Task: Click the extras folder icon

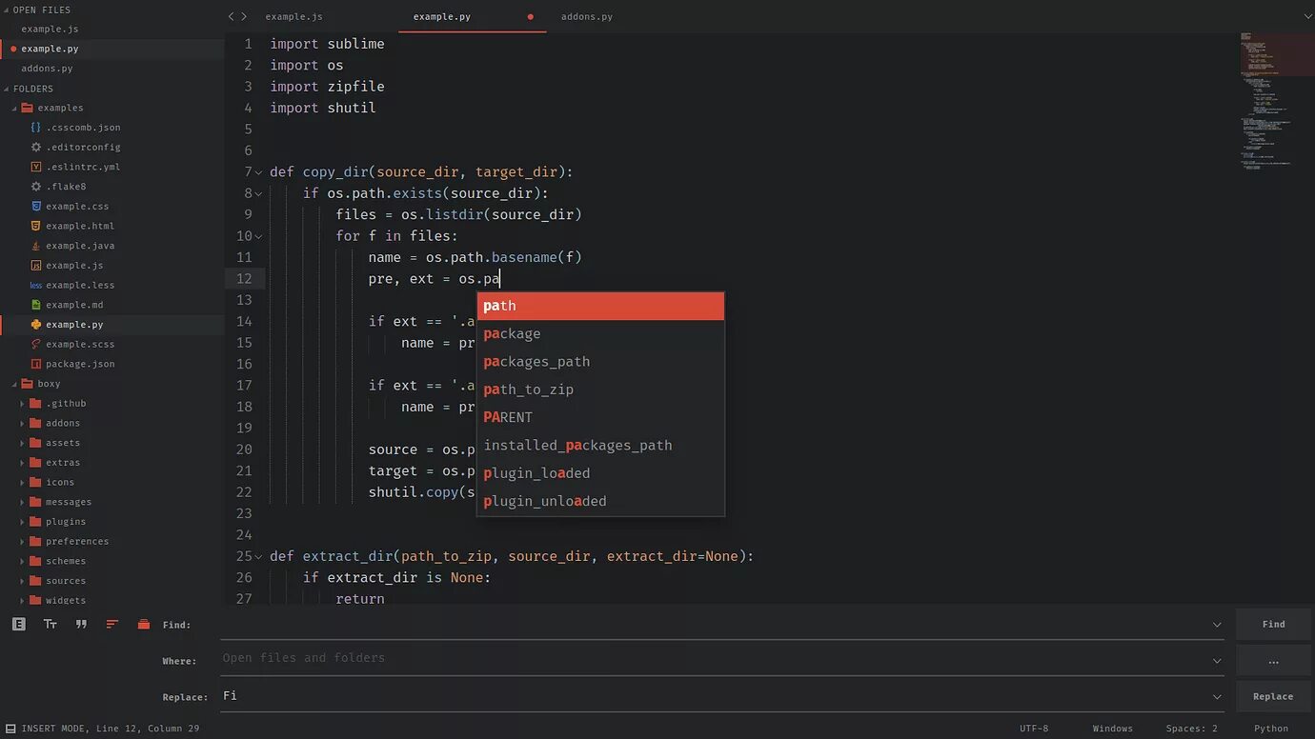Action: point(35,462)
